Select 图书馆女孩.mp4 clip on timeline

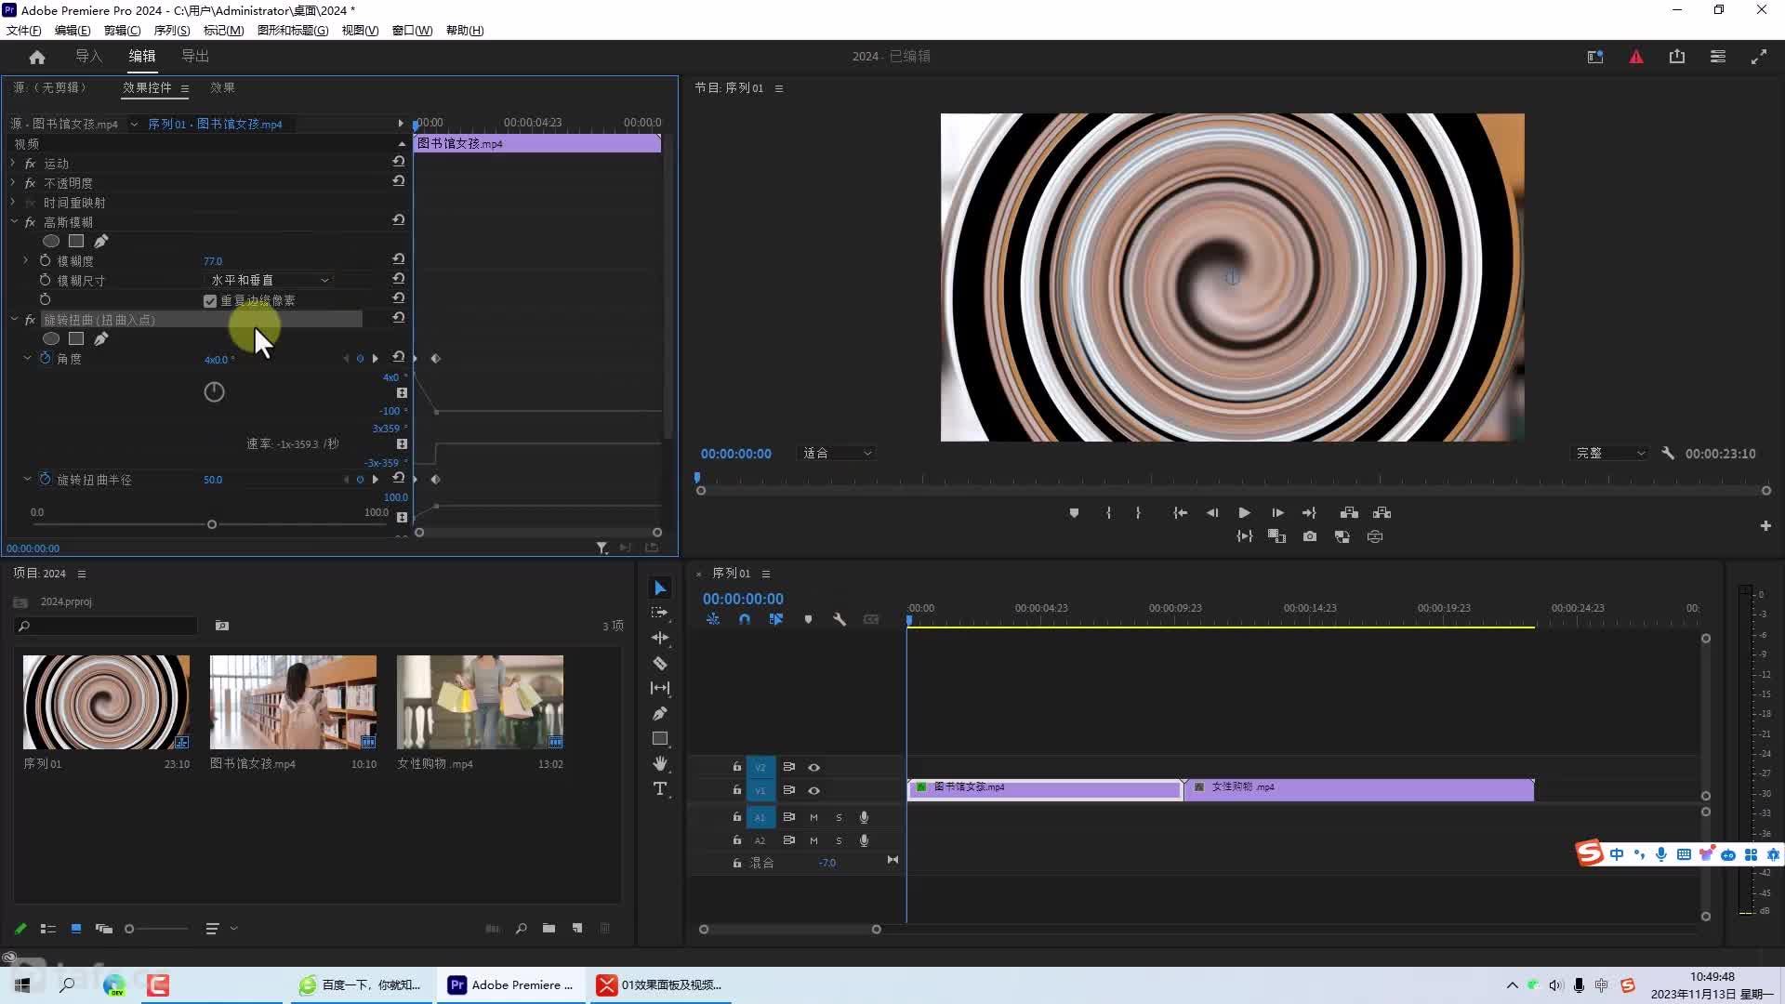[x=1044, y=789]
